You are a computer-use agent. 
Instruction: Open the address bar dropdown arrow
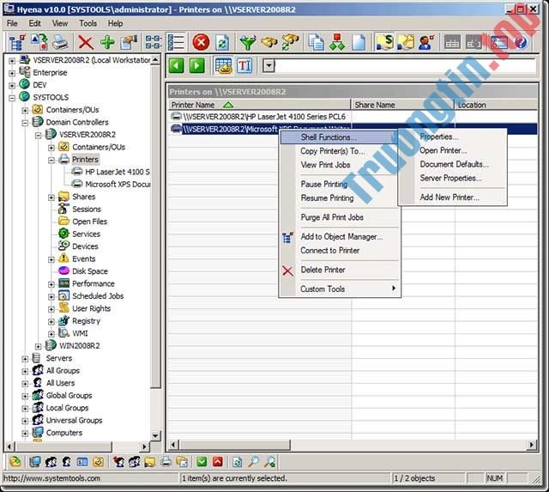click(x=268, y=65)
